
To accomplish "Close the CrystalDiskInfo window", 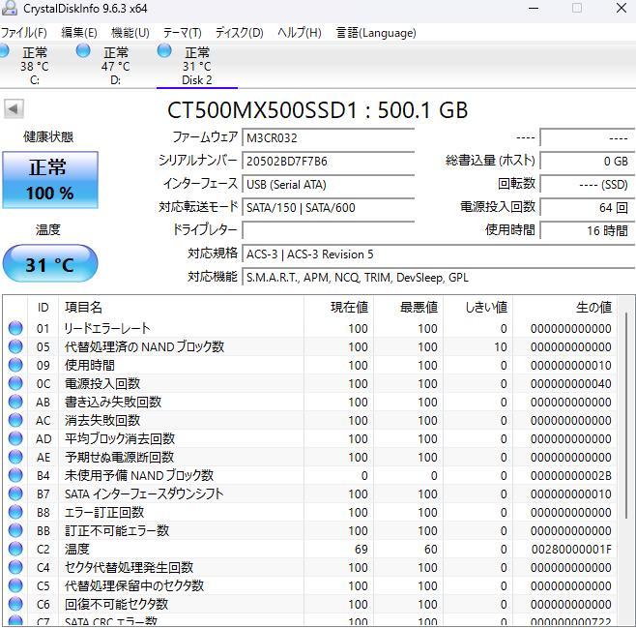I will [621, 8].
